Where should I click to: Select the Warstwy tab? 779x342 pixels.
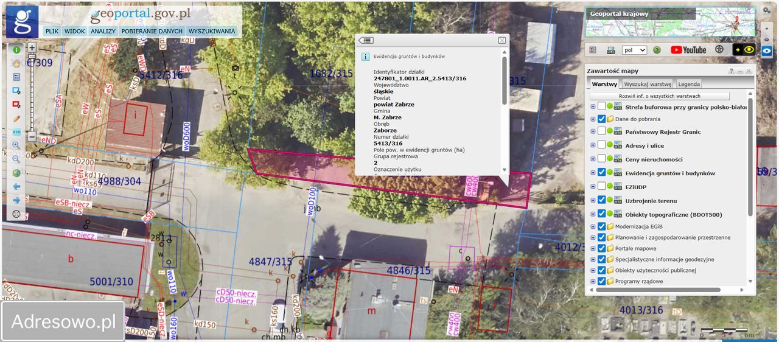[604, 84]
